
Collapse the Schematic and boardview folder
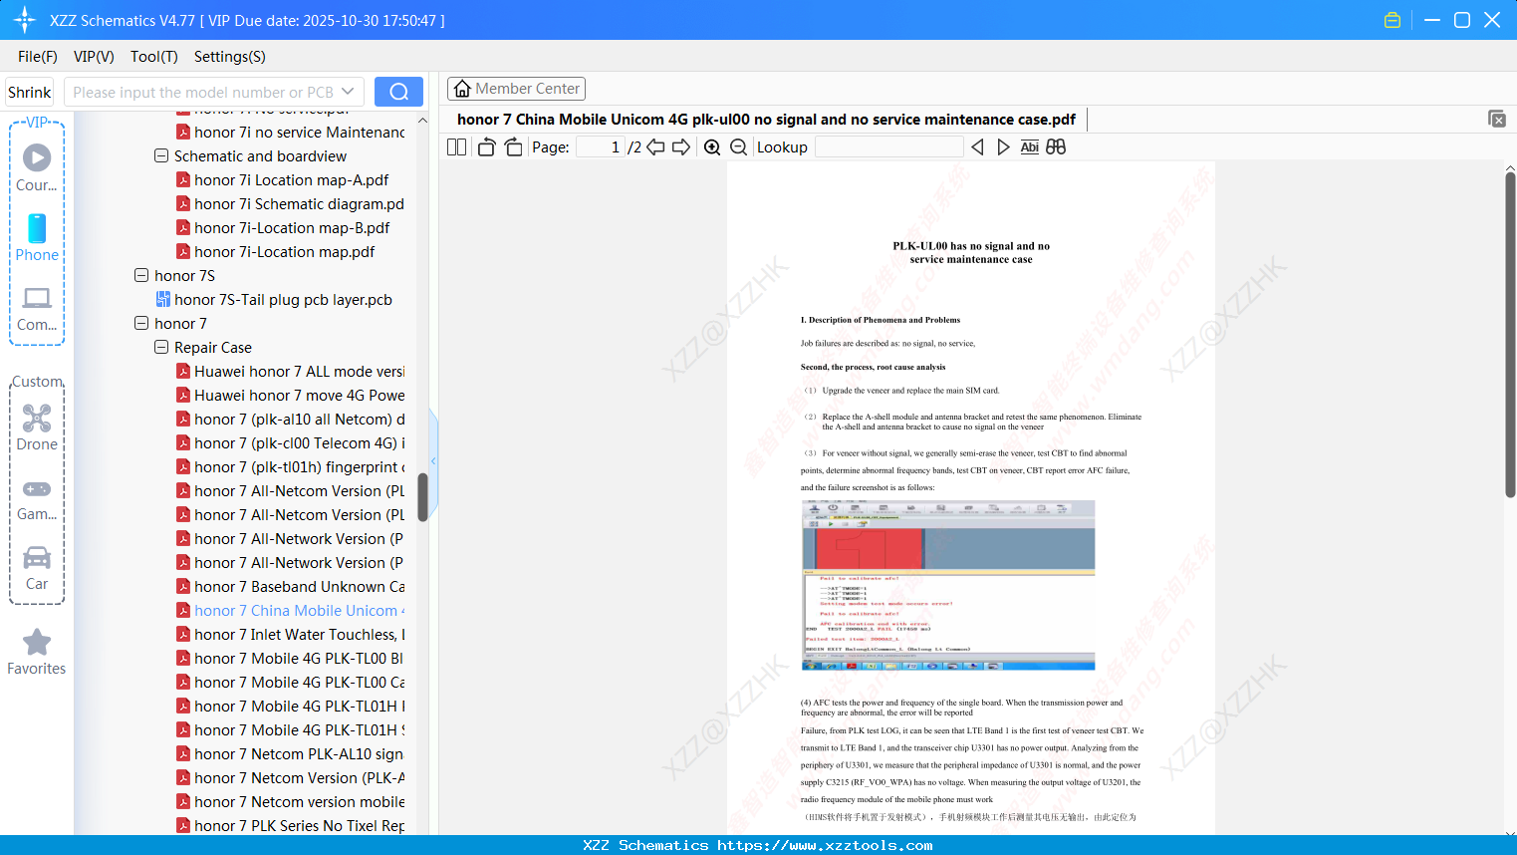[x=161, y=156]
